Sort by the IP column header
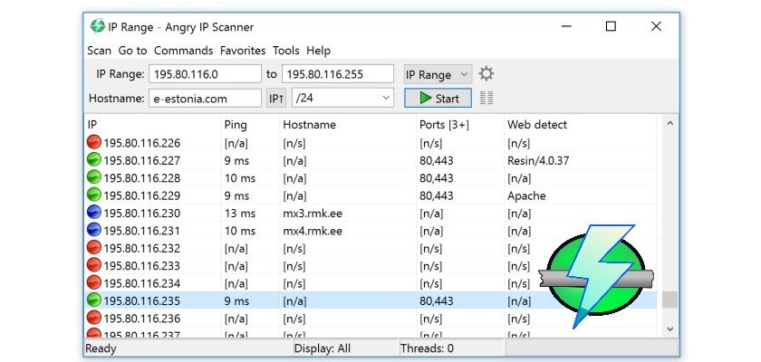 click(152, 125)
